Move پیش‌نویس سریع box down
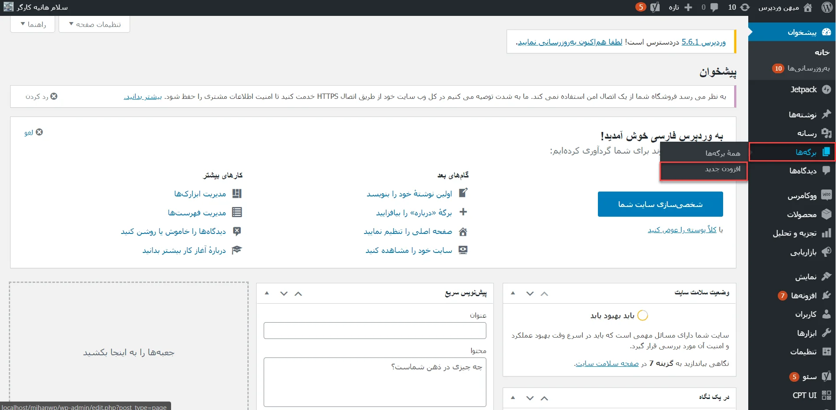 pyautogui.click(x=284, y=293)
